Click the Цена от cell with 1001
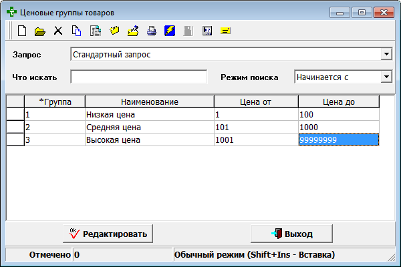The image size is (401, 267). pyautogui.click(x=256, y=140)
